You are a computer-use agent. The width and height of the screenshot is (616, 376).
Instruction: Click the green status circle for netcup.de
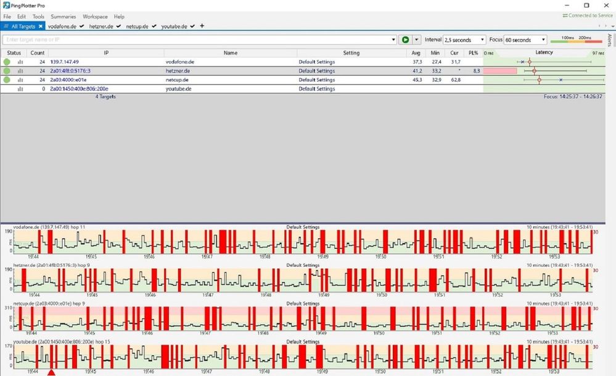pyautogui.click(x=7, y=80)
